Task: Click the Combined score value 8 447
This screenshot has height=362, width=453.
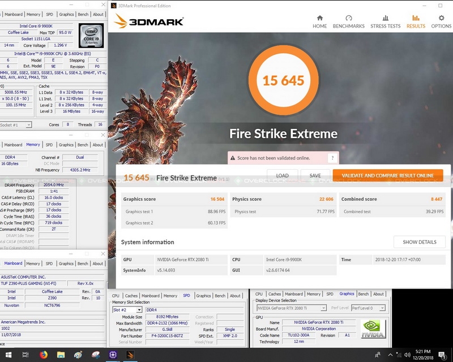Action: tap(437, 199)
